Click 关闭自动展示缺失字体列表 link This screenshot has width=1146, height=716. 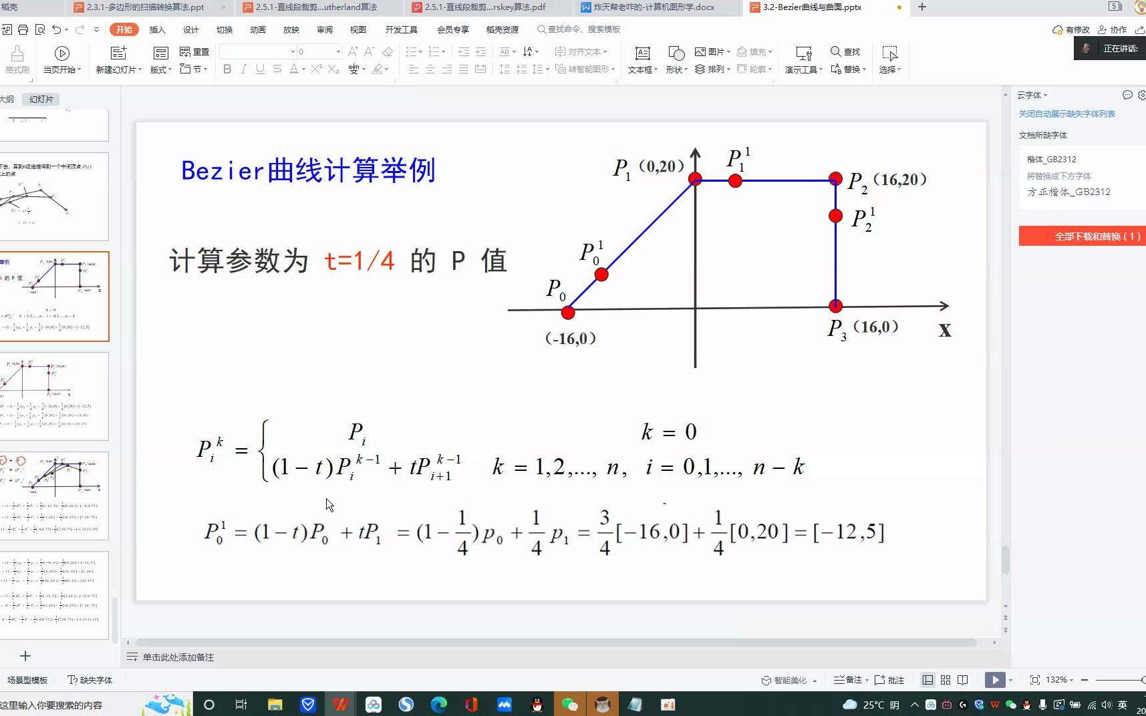point(1067,114)
